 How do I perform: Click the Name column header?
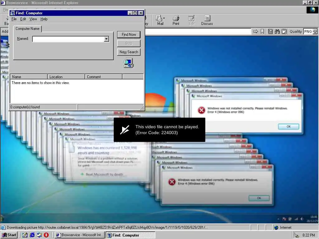tap(29, 77)
